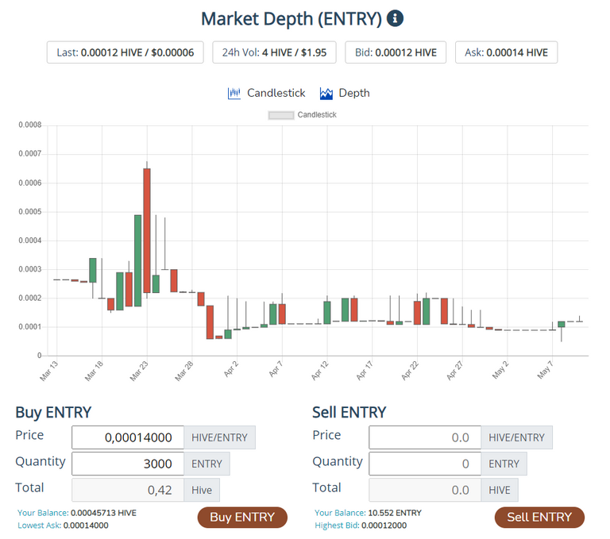The width and height of the screenshot is (610, 539).
Task: Click HIVE/ENTRY unit label in Sell Price
Action: 516,437
